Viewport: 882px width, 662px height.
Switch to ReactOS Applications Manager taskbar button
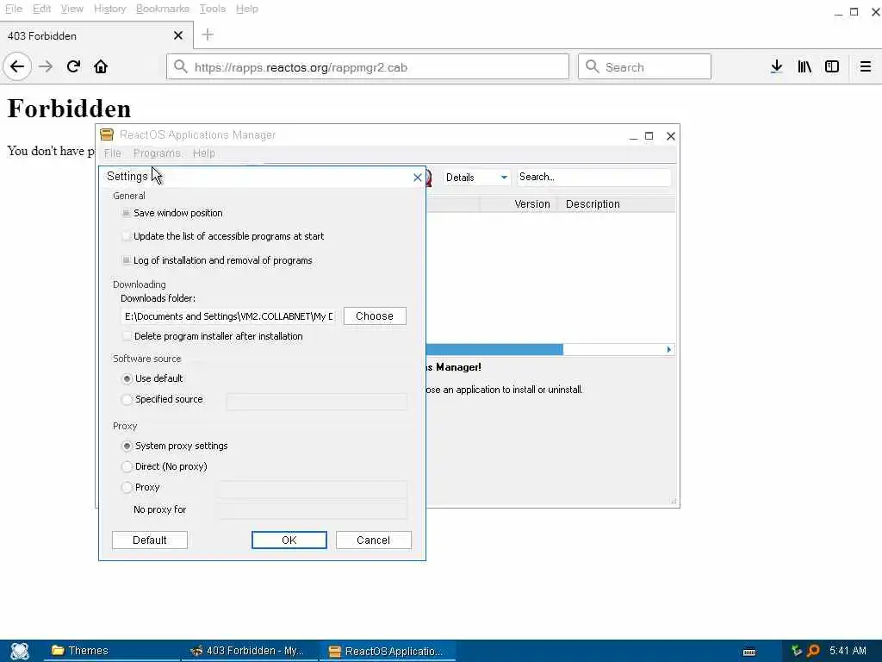tap(388, 651)
